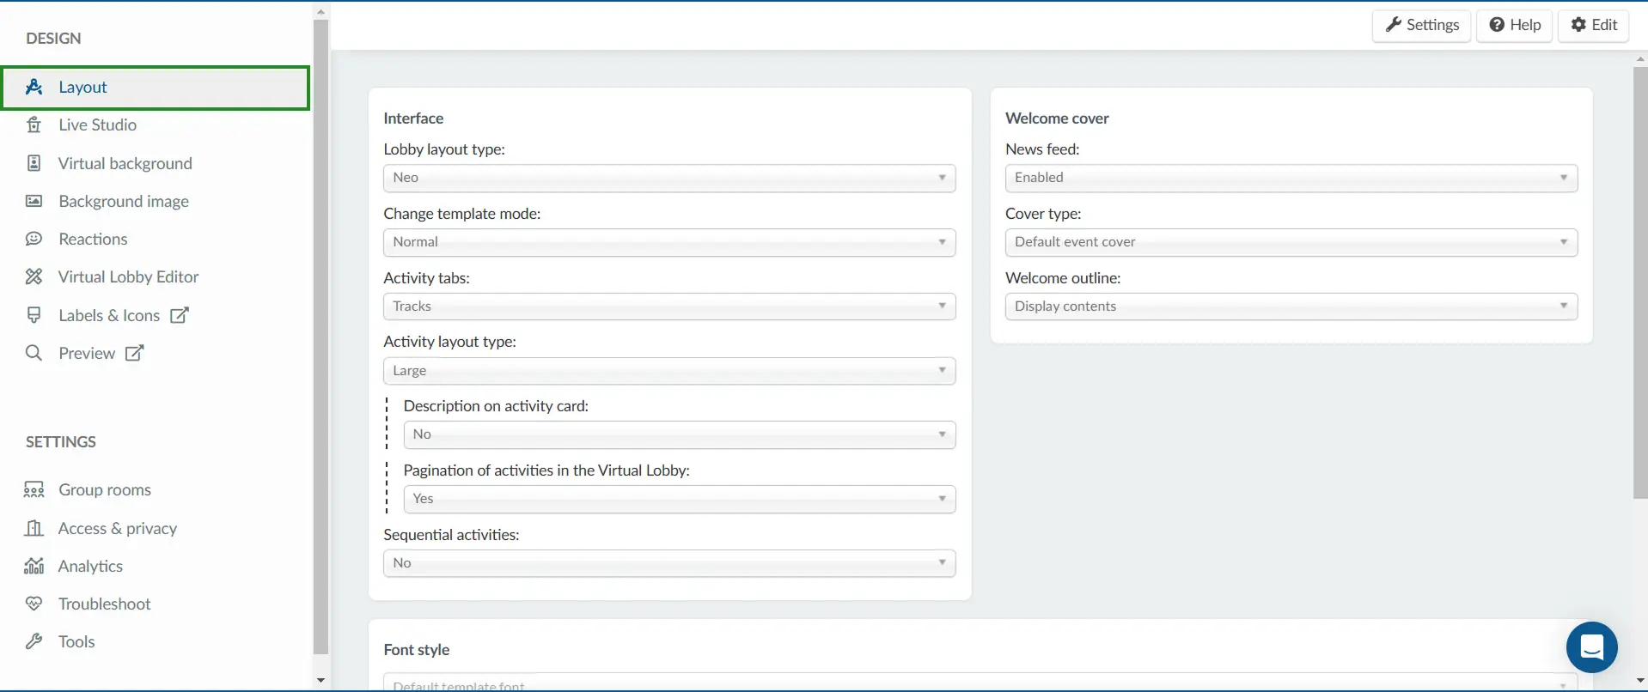Select Background image in sidebar
This screenshot has height=692, width=1648.
tap(124, 201)
